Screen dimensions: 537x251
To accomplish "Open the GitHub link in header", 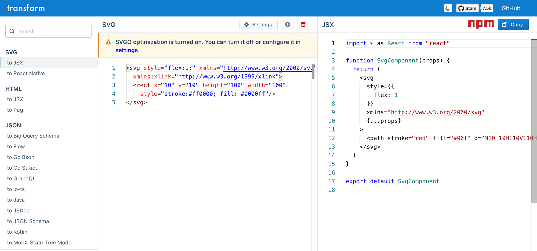I will pos(511,8).
